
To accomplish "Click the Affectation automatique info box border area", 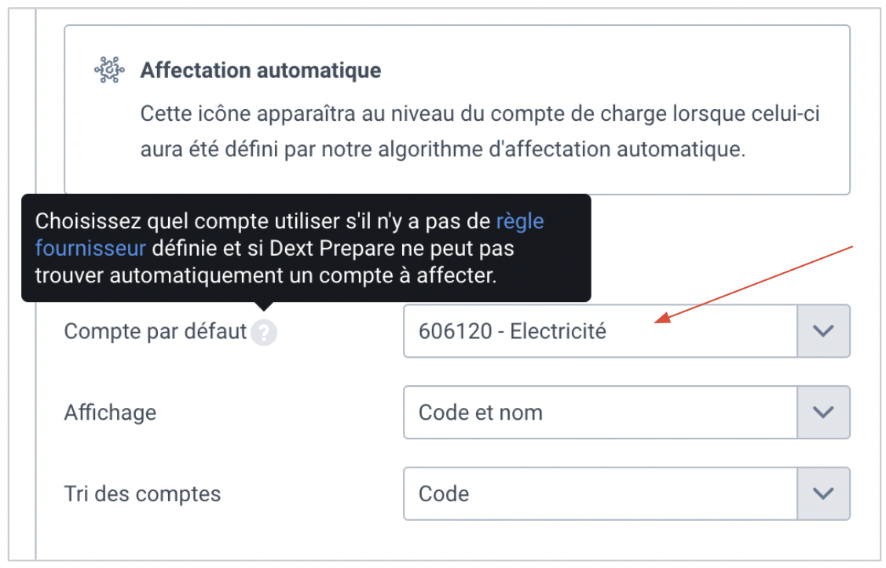I will pos(456,110).
